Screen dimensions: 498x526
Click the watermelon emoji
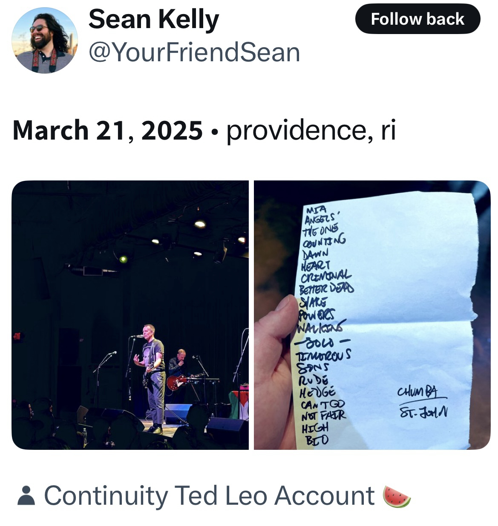coord(397,496)
